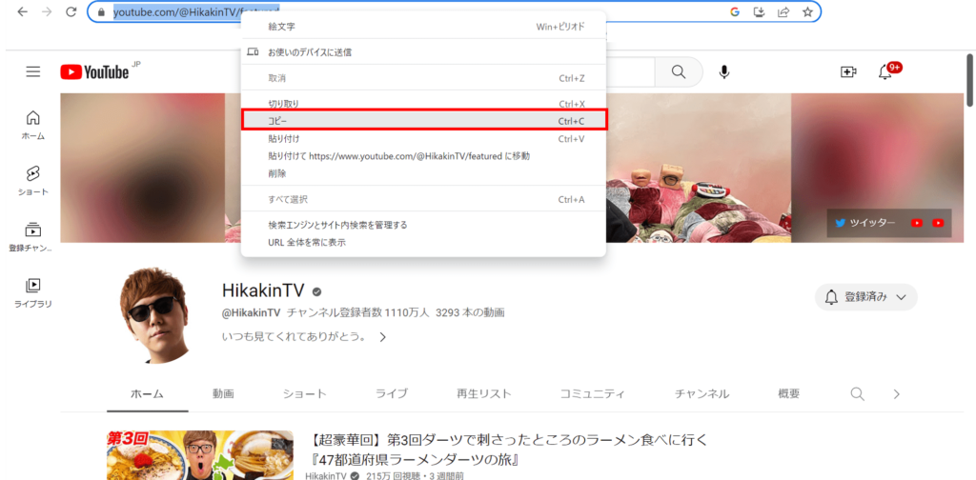
Task: Bookmark the page with the star icon
Action: pyautogui.click(x=807, y=11)
